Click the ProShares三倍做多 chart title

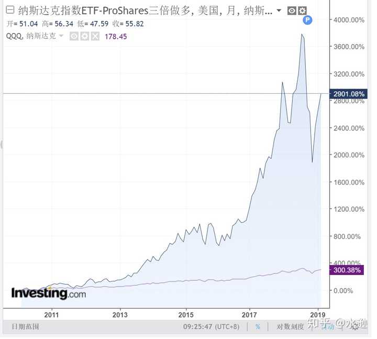coord(145,10)
